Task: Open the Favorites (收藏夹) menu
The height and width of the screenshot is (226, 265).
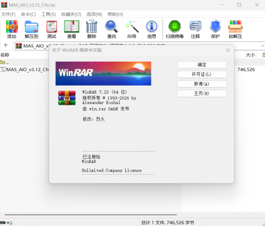Action: [x=71, y=14]
